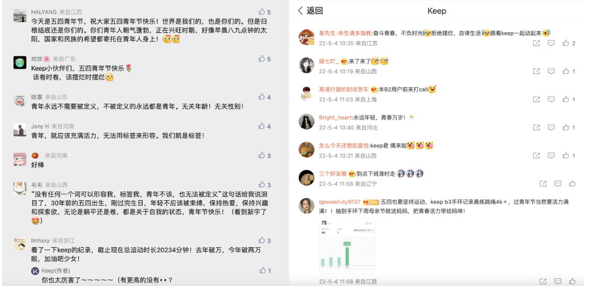Like qpwoeiruty9137's post at the bottom
The image size is (592, 286).
[573, 281]
